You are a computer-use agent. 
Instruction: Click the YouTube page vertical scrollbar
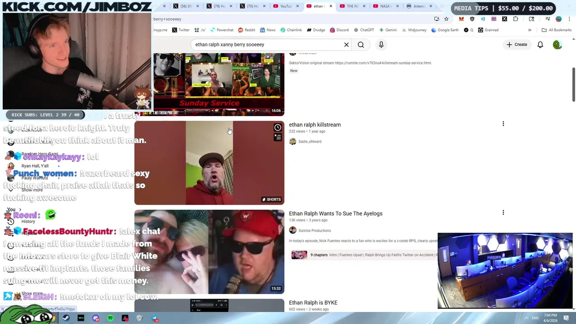(573, 85)
